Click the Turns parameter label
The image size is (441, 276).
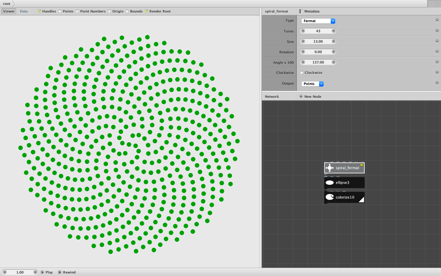(288, 31)
